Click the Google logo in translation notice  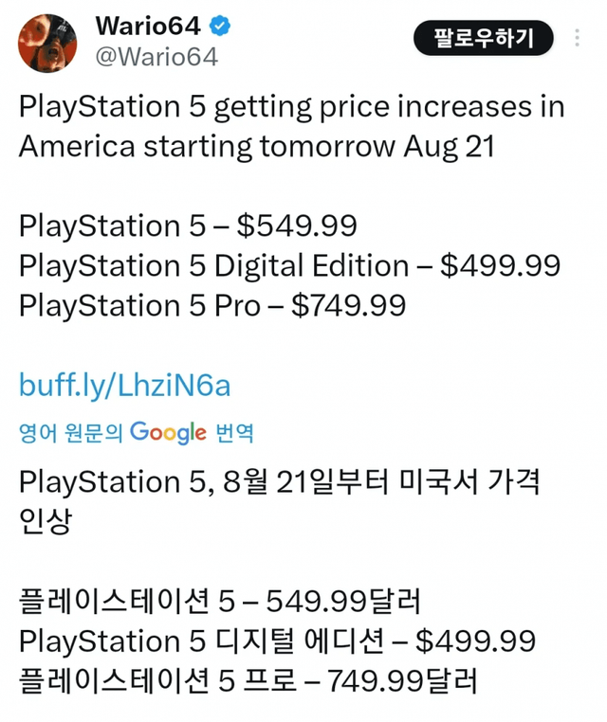[x=168, y=433]
